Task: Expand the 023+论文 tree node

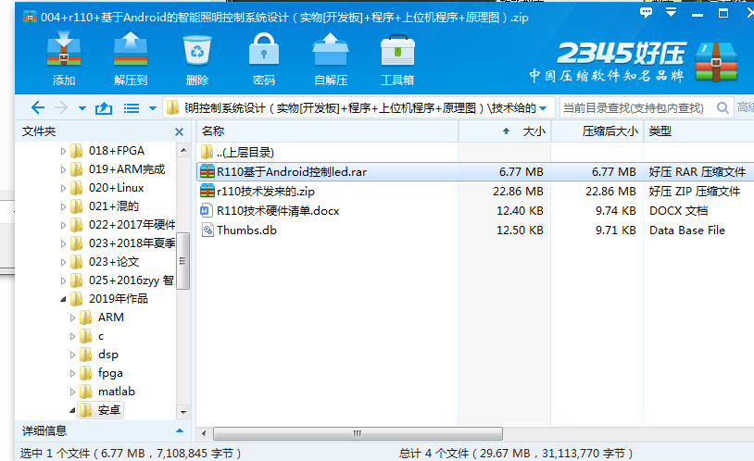Action: pyautogui.click(x=63, y=262)
